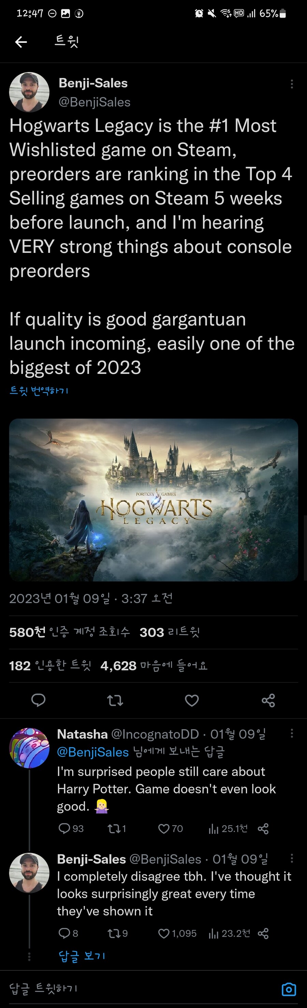Open camera icon in reply bar
Image resolution: width=307 pixels, height=1008 pixels.
(x=289, y=990)
